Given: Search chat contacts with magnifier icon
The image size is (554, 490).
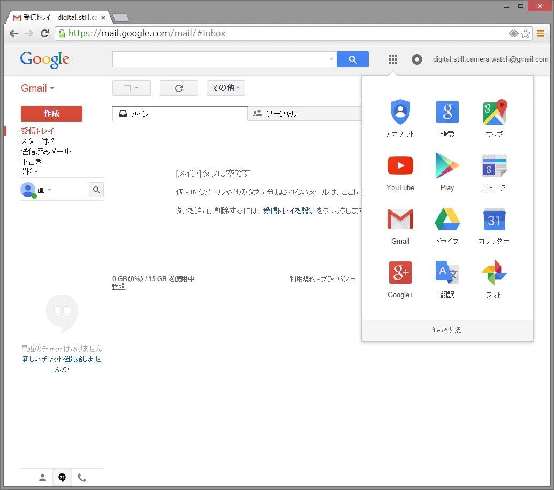Looking at the screenshot, I should 96,190.
